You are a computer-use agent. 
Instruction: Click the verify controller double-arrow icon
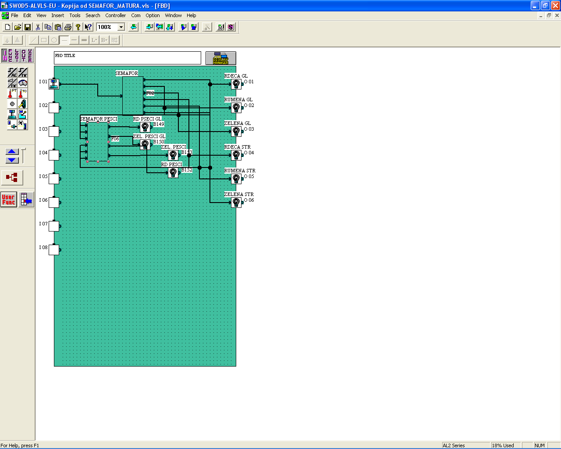(160, 27)
